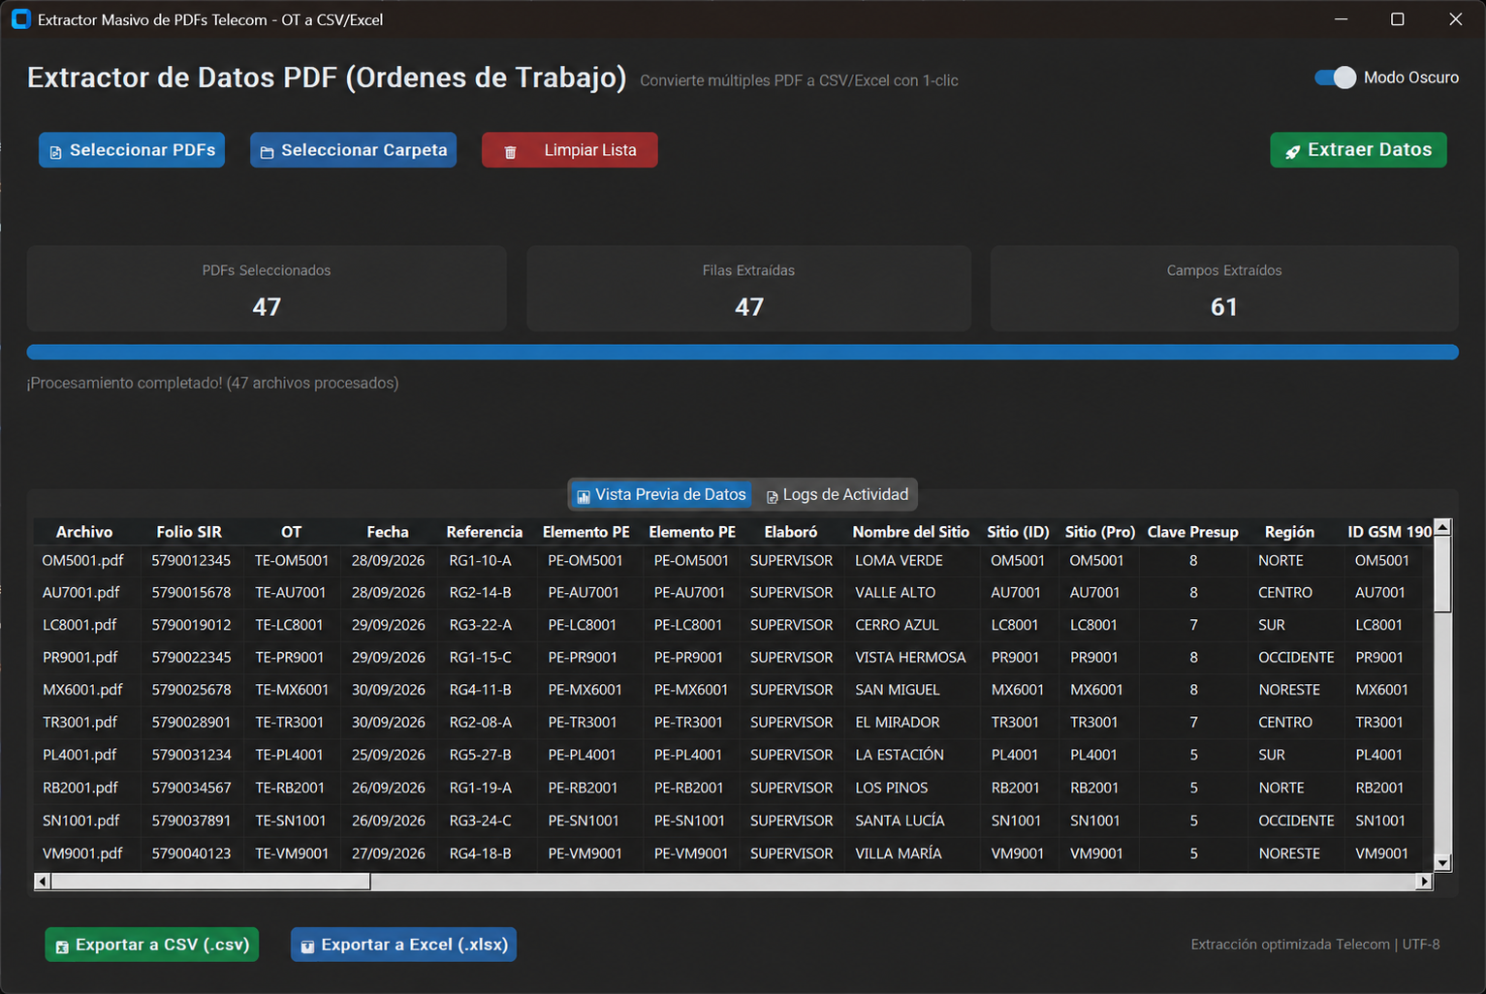Click the table's scroll down arrow
This screenshot has width=1486, height=994.
(1442, 862)
